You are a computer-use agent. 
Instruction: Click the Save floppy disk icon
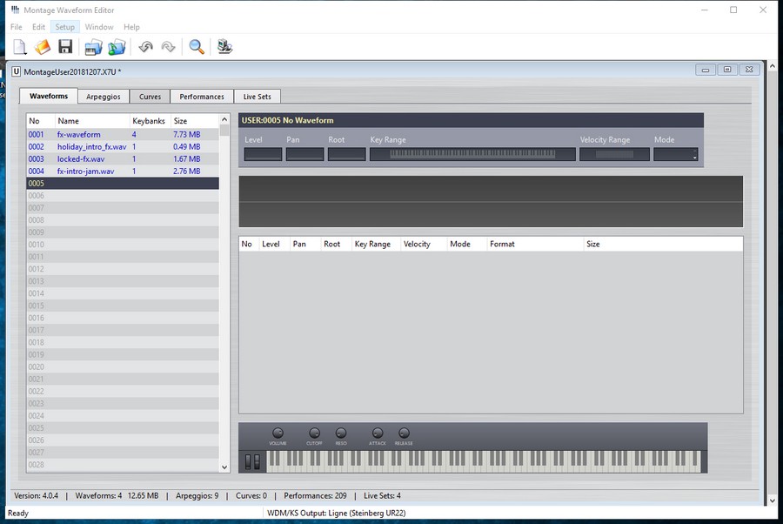(x=64, y=47)
